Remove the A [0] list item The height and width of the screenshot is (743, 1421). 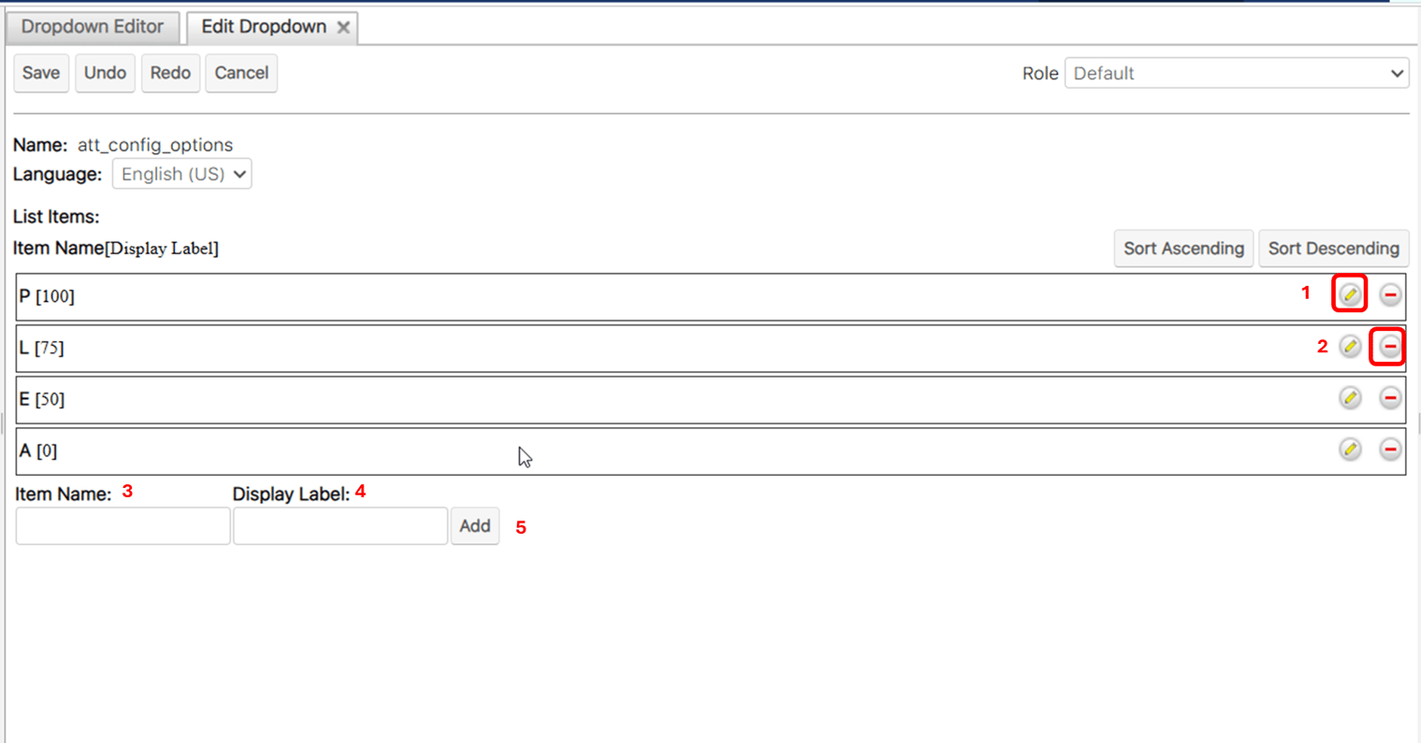1390,450
